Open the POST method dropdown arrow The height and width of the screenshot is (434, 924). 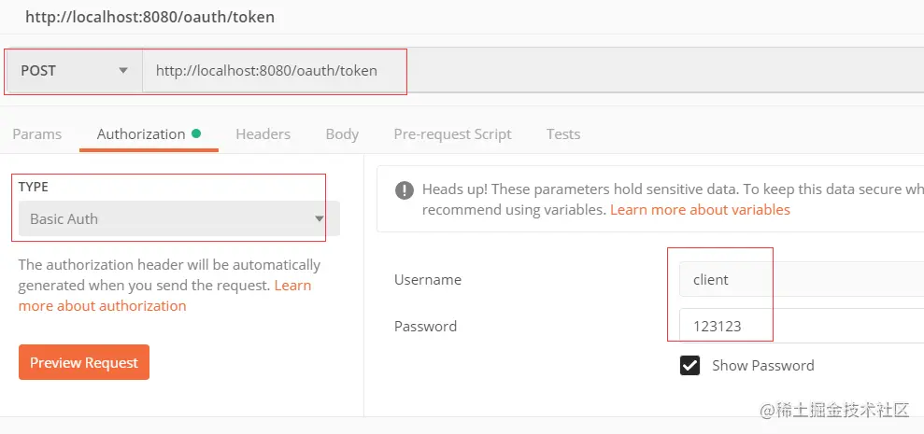(x=123, y=71)
